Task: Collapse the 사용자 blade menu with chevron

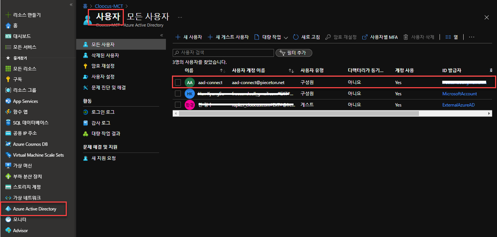Action: [x=162, y=35]
